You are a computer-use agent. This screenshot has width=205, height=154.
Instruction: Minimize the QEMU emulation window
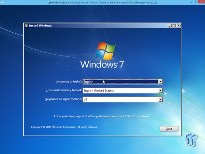(x=191, y=2)
